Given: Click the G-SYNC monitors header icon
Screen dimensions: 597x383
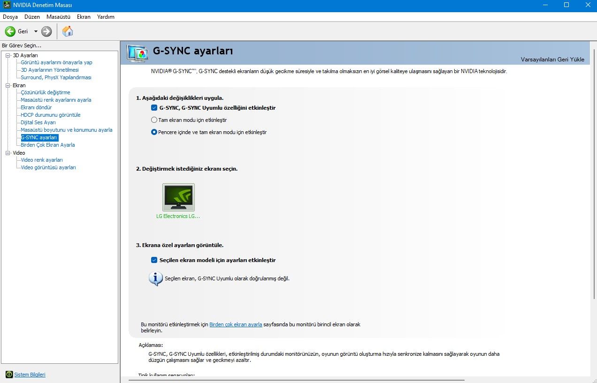Looking at the screenshot, I should pos(138,53).
